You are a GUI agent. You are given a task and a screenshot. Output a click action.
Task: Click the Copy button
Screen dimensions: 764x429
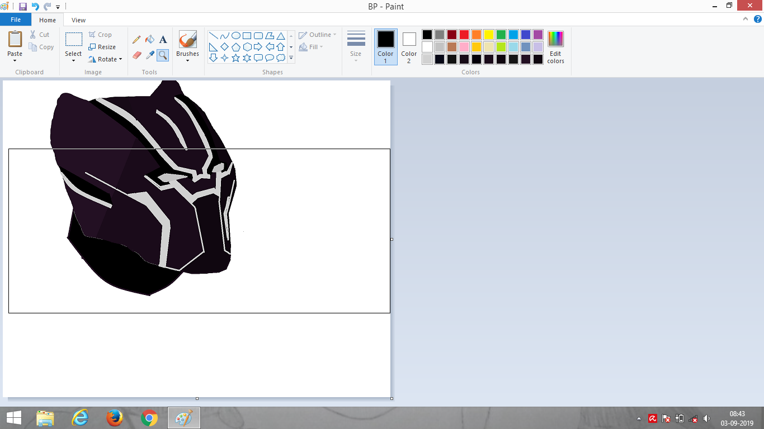click(41, 47)
